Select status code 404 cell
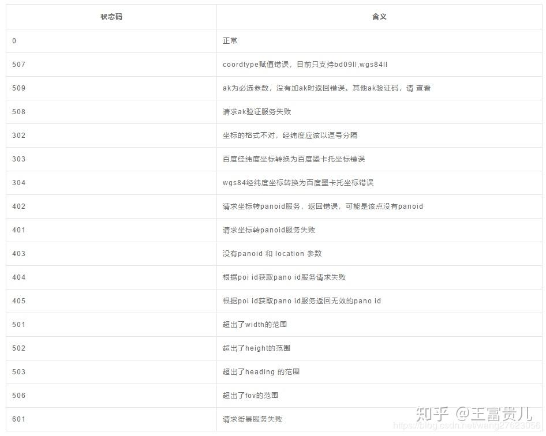Screen dimensions: 546x436 pos(111,277)
